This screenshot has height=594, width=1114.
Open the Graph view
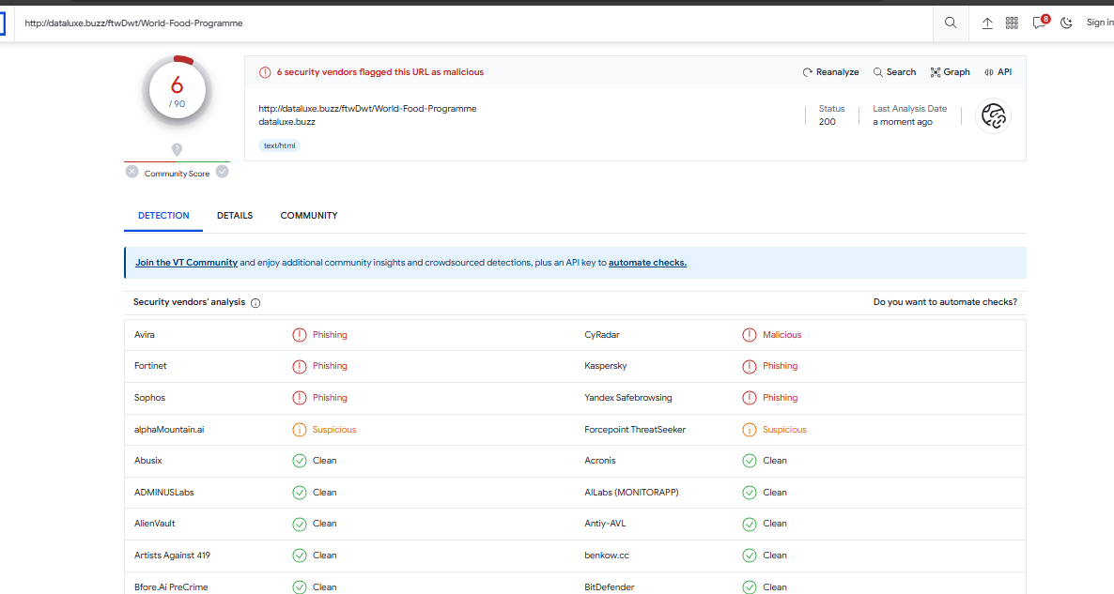950,72
